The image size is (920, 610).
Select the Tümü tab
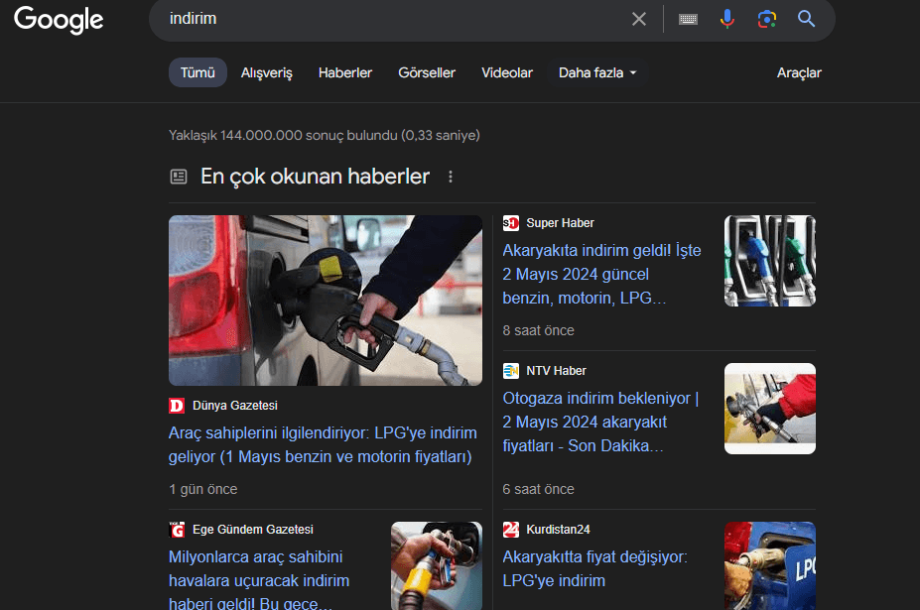(x=197, y=72)
